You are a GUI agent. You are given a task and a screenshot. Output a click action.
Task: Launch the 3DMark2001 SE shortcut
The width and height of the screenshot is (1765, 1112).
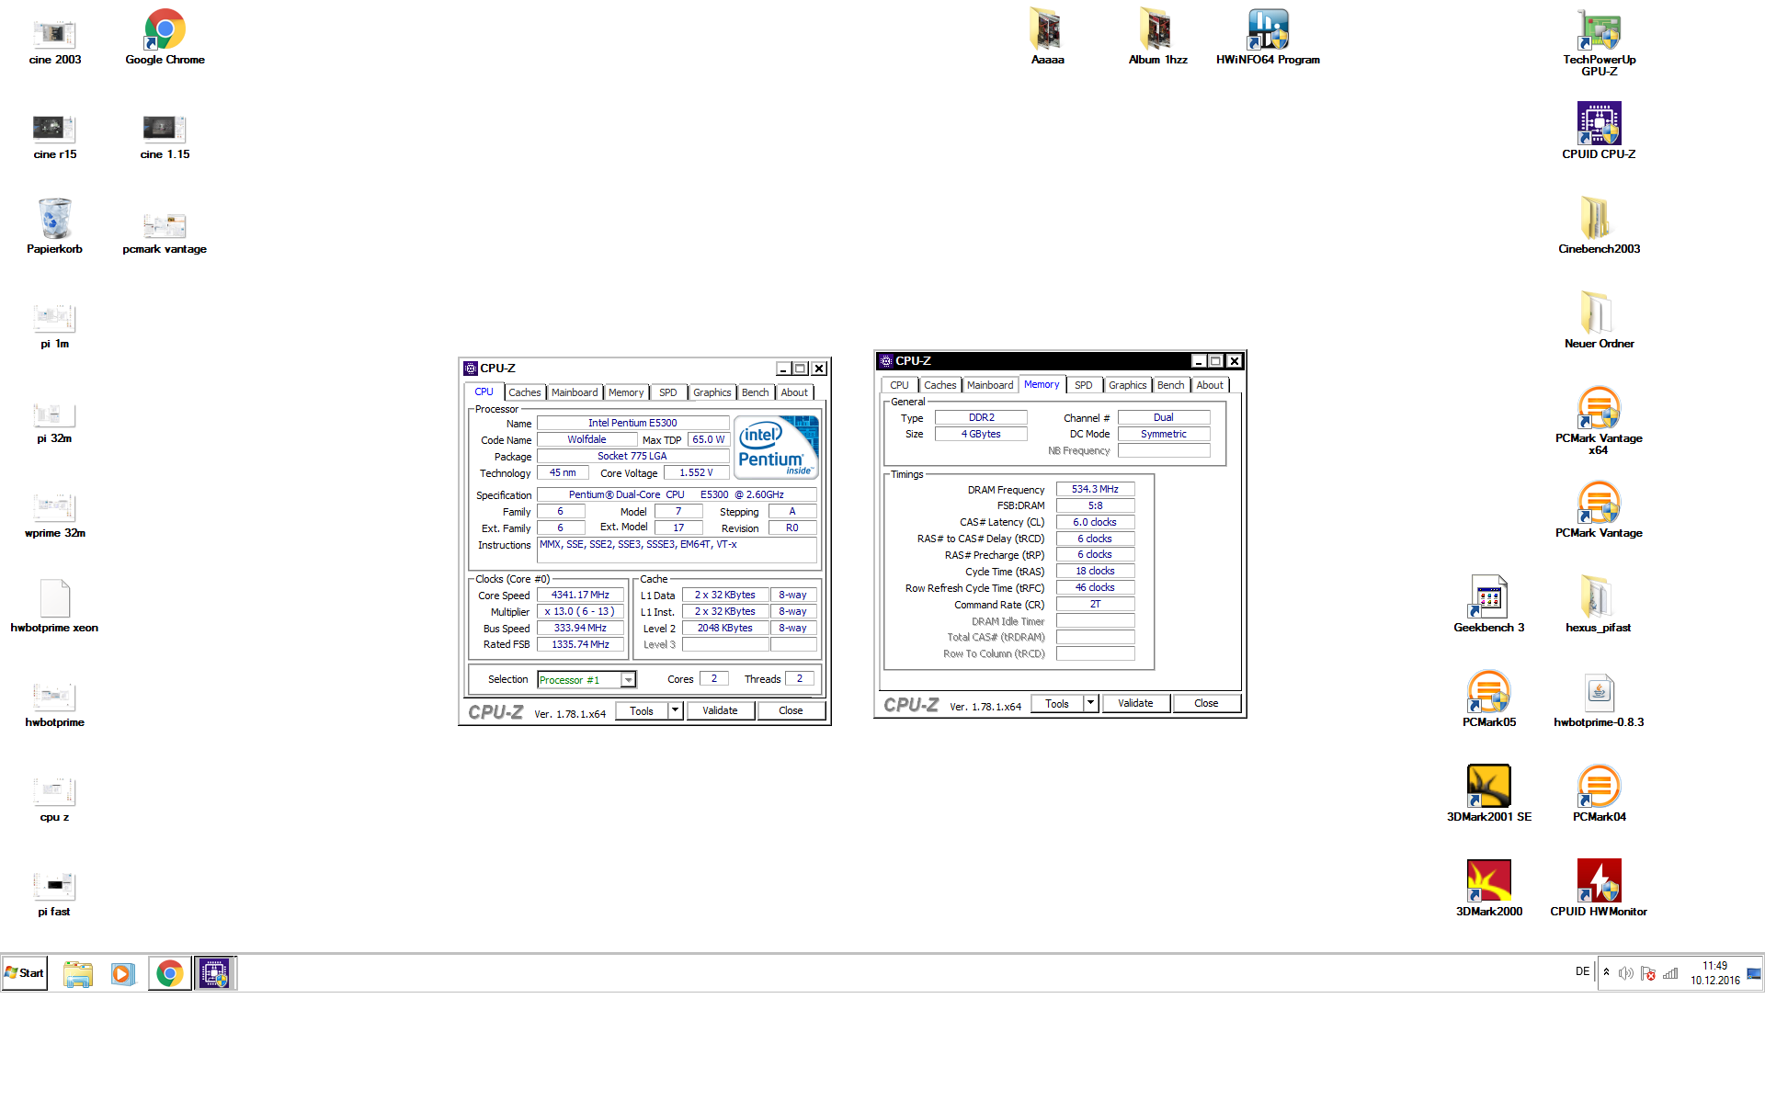click(x=1488, y=793)
